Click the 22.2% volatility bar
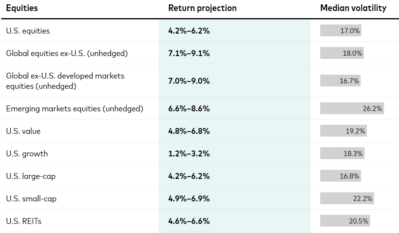This screenshot has width=399, height=233. click(347, 199)
